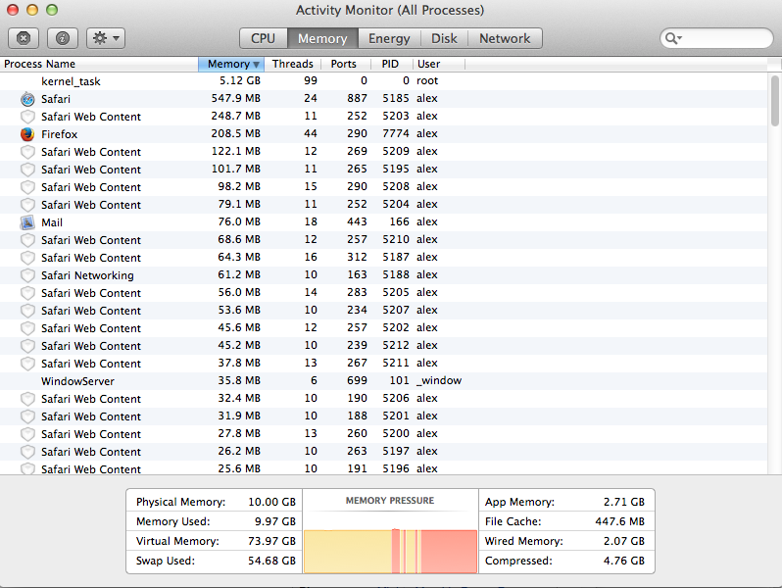Viewport: 782px width, 588px height.
Task: Open the gear action dropdown menu
Action: (106, 38)
